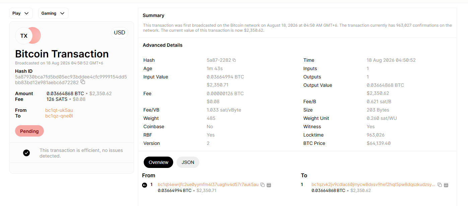The width and height of the screenshot is (468, 206).
Task: Click the Fee value 0.00000126 BTC
Action: pos(225,93)
